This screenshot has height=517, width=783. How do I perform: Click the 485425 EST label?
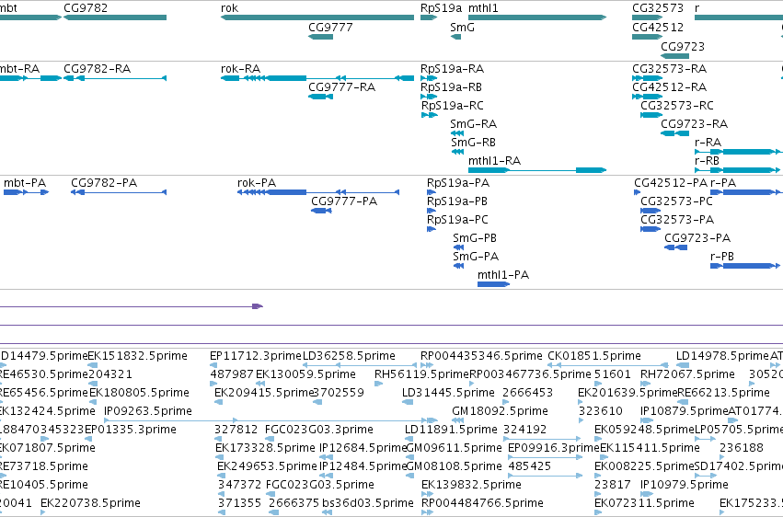(x=529, y=466)
